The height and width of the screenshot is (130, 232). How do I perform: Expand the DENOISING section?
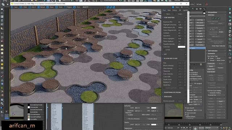click(x=167, y=97)
